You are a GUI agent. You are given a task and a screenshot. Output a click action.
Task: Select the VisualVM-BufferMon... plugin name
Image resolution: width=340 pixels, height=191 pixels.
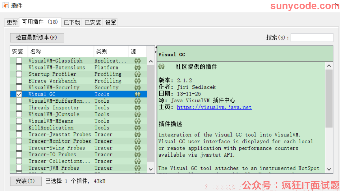[59, 101]
